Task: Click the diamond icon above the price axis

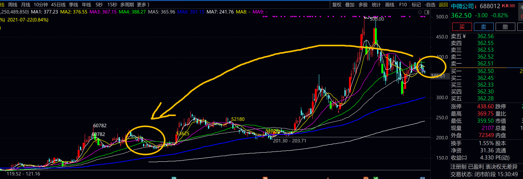Action: 420,12
